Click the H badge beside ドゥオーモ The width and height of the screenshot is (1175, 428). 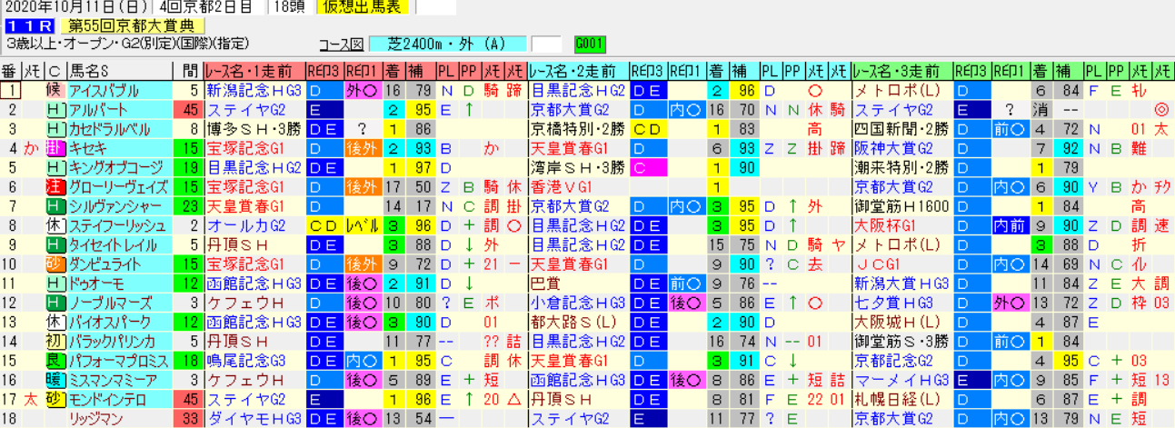tap(56, 283)
